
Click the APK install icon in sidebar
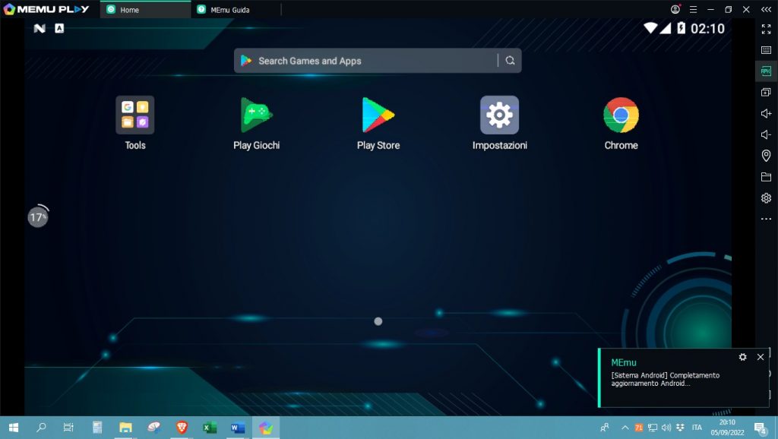766,71
